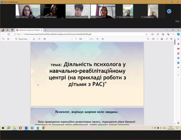Add a new app to Edge sidebar
This screenshot has width=181, height=140.
[x=178, y=75]
